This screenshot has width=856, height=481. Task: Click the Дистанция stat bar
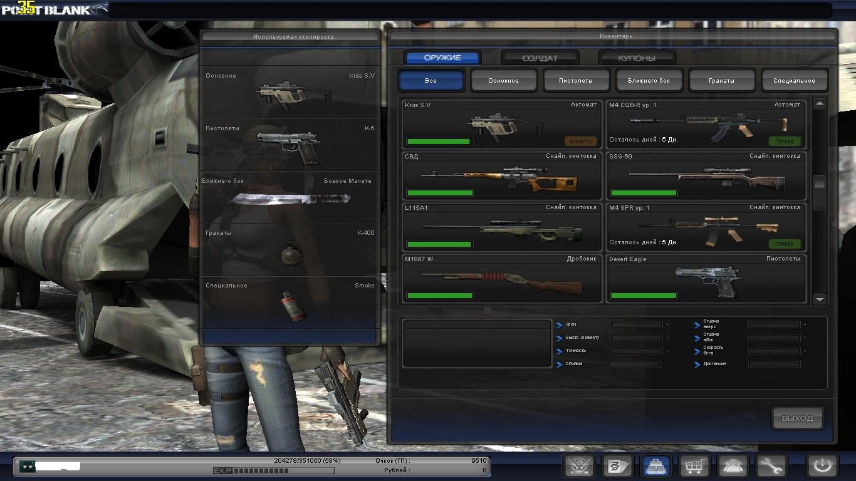775,364
